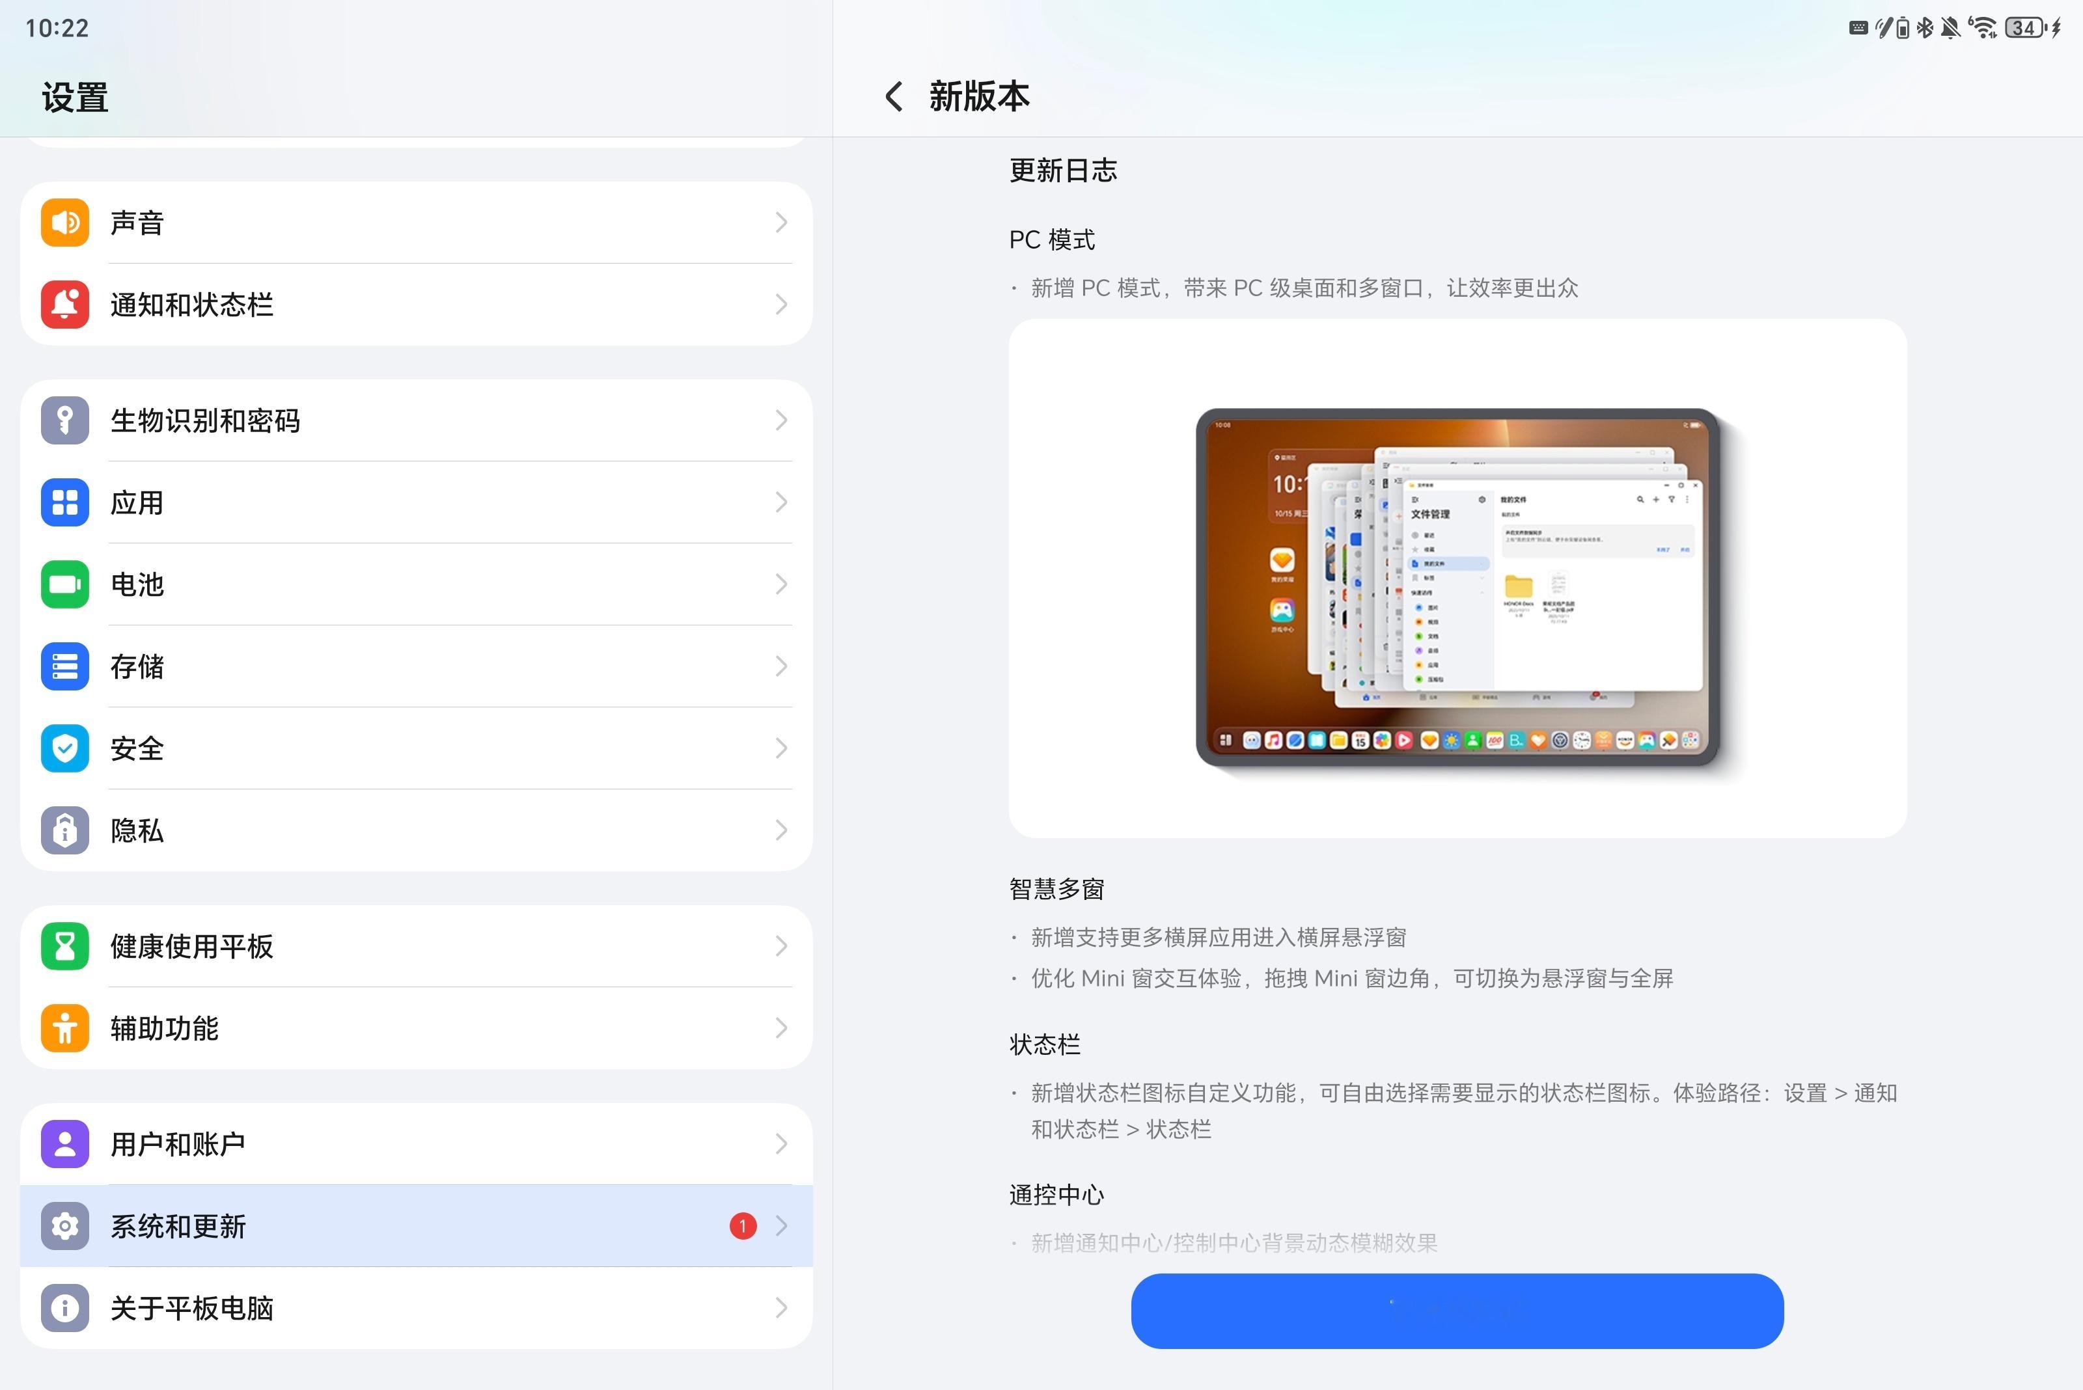
Task: Open the 安全 security shield icon
Action: [64, 748]
